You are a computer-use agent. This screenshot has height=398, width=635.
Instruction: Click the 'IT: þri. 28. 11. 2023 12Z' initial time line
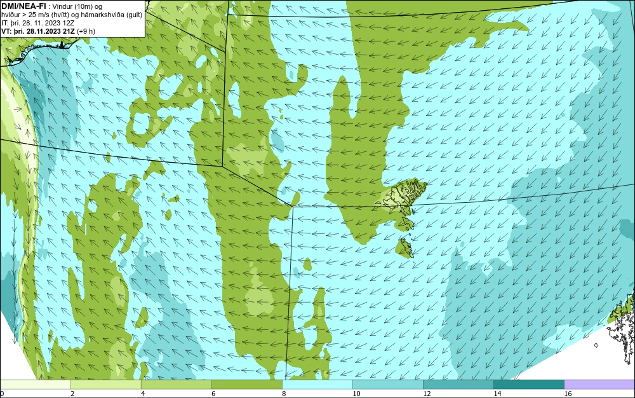click(37, 23)
